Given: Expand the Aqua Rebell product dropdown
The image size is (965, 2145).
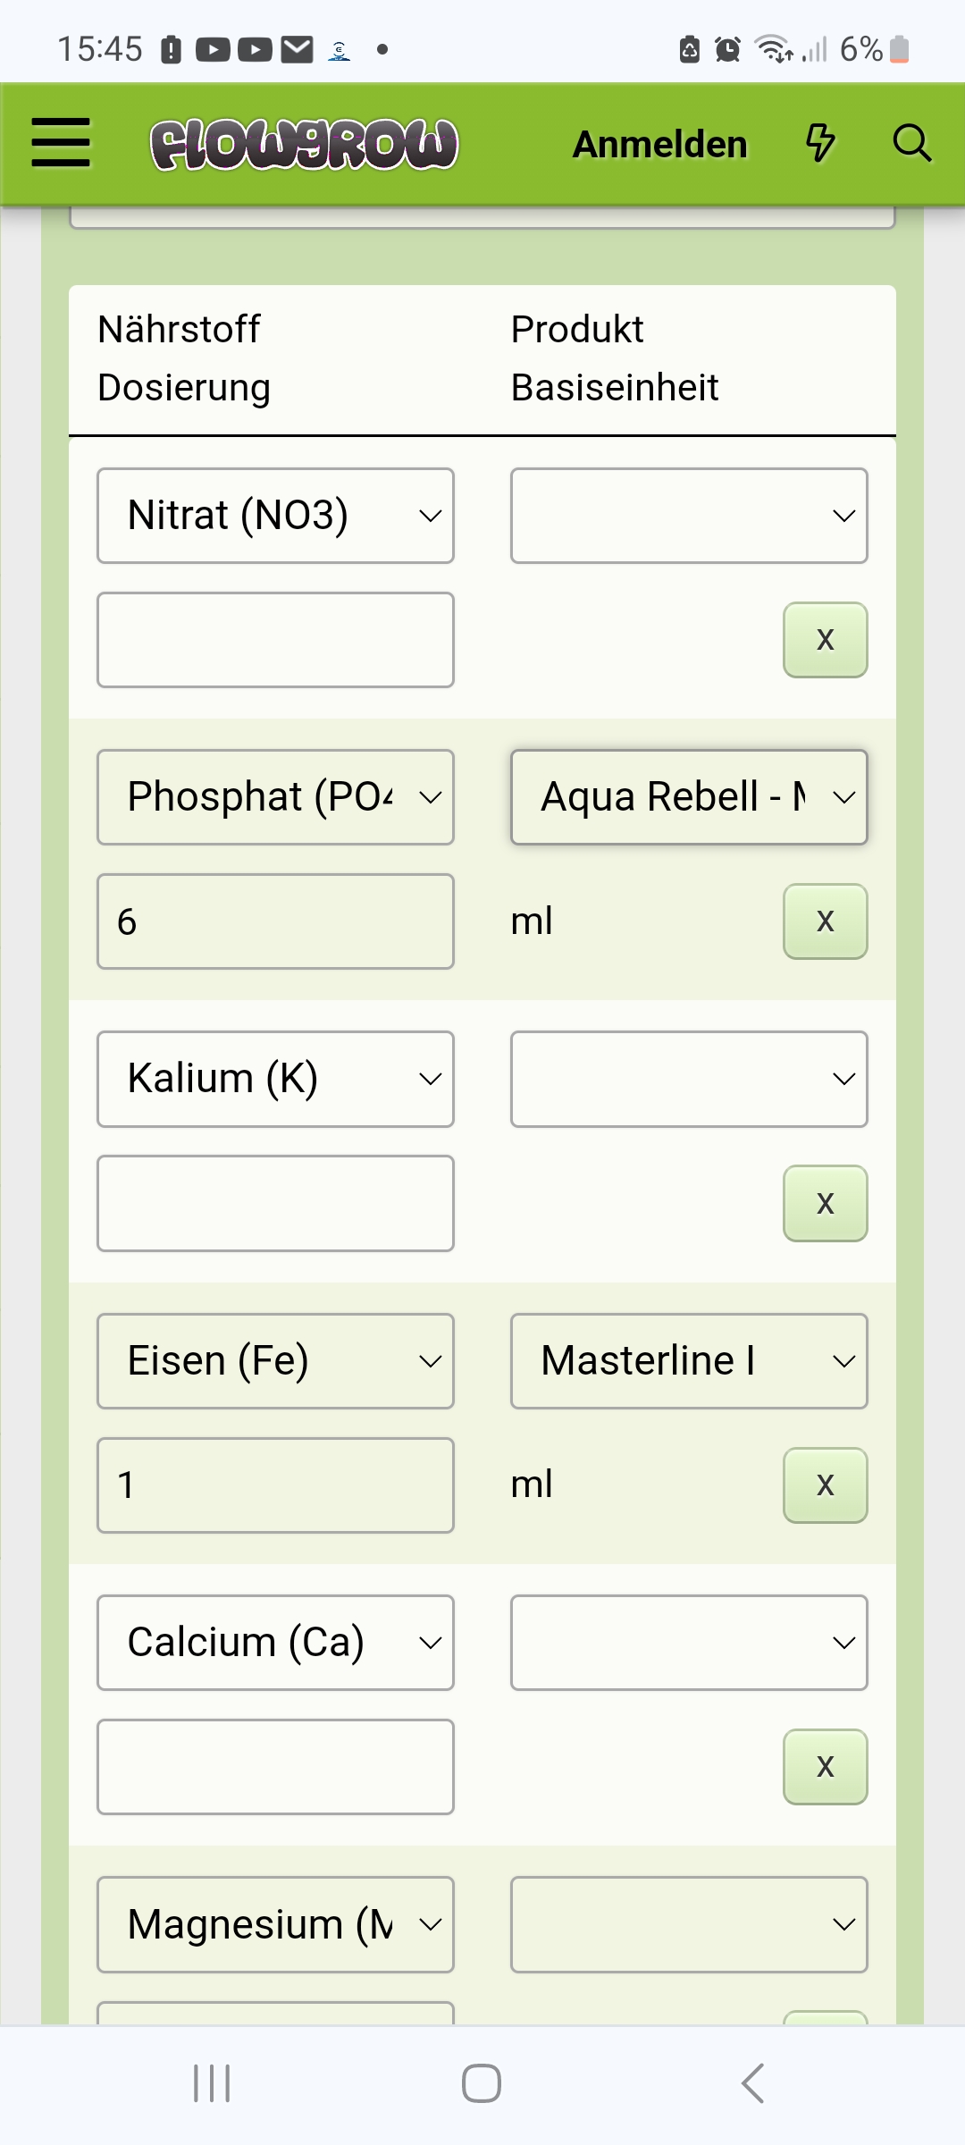Looking at the screenshot, I should (x=688, y=797).
